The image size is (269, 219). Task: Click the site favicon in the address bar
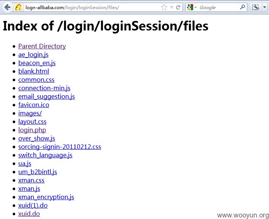pos(18,7)
